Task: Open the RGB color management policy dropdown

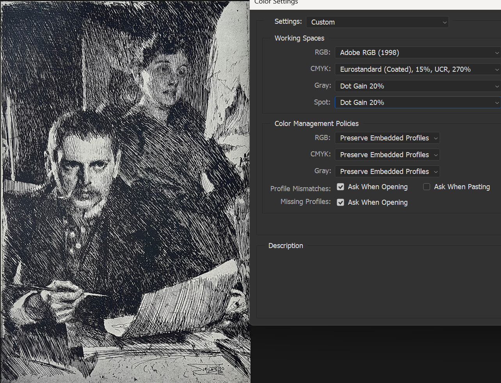Action: 387,138
